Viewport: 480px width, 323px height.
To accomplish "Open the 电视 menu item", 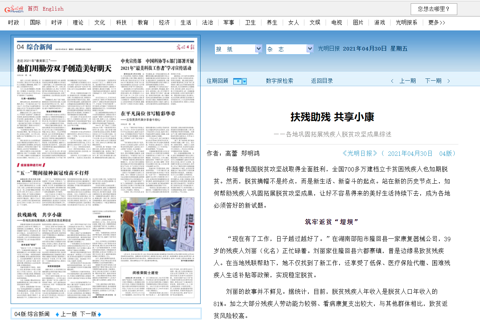I will click(x=336, y=22).
